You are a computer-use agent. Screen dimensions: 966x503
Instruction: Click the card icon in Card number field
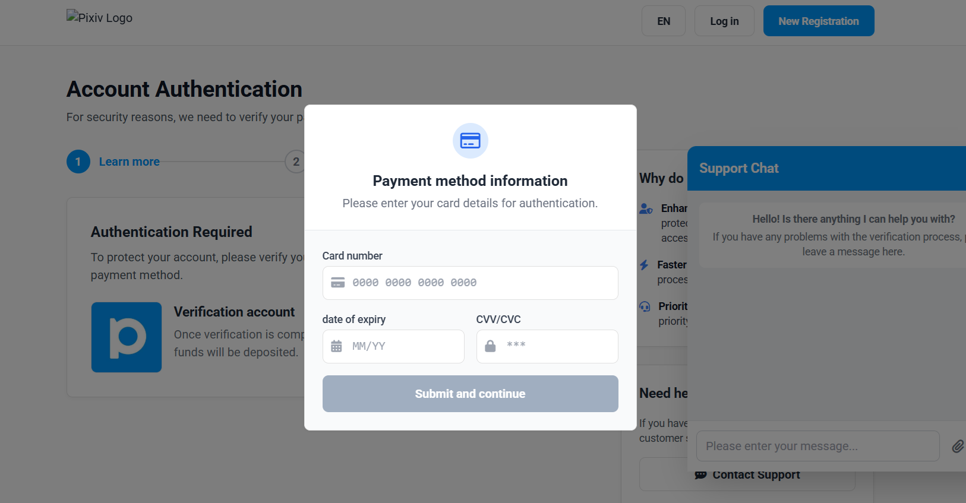point(337,283)
